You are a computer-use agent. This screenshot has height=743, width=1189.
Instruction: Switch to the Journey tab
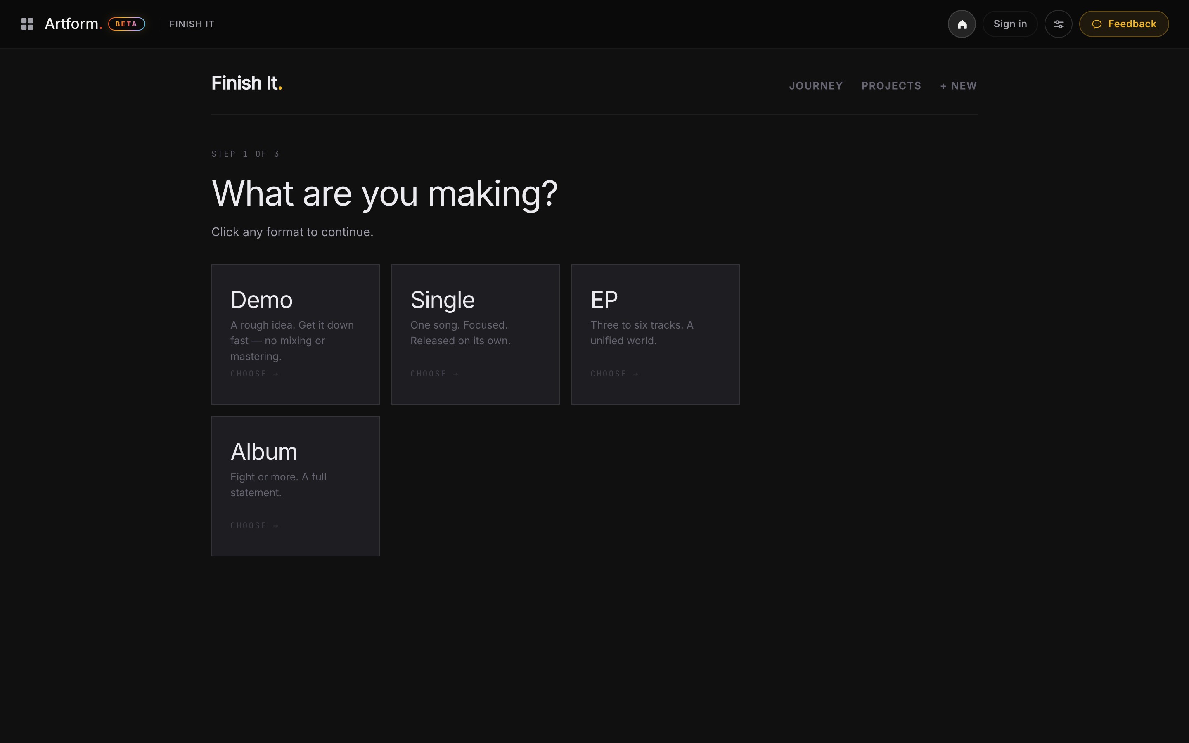click(x=816, y=86)
